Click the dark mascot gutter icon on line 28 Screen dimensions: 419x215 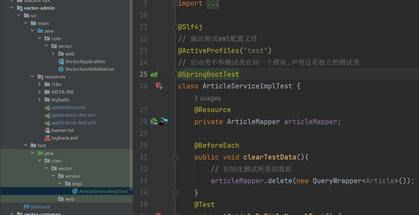[x=163, y=121]
